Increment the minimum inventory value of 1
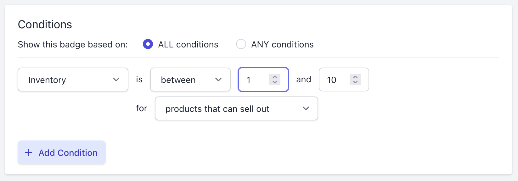 [x=275, y=77]
